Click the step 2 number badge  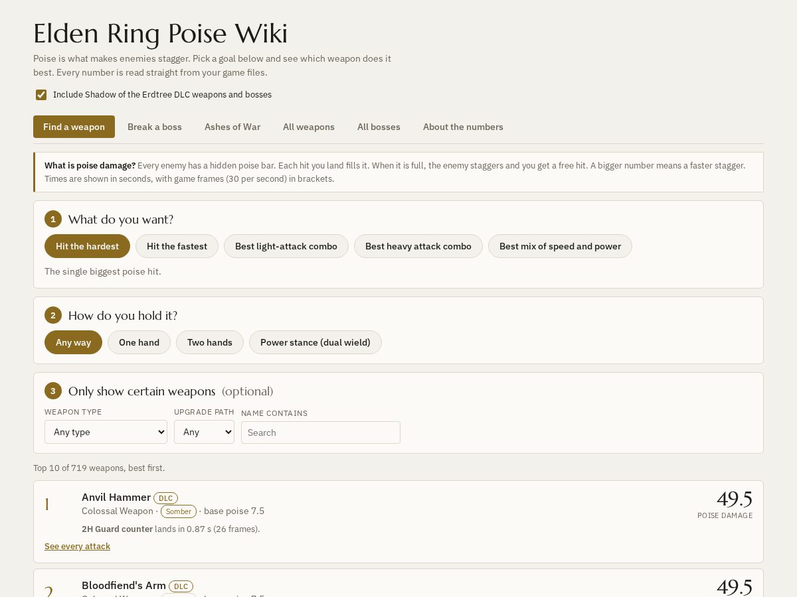click(x=53, y=315)
